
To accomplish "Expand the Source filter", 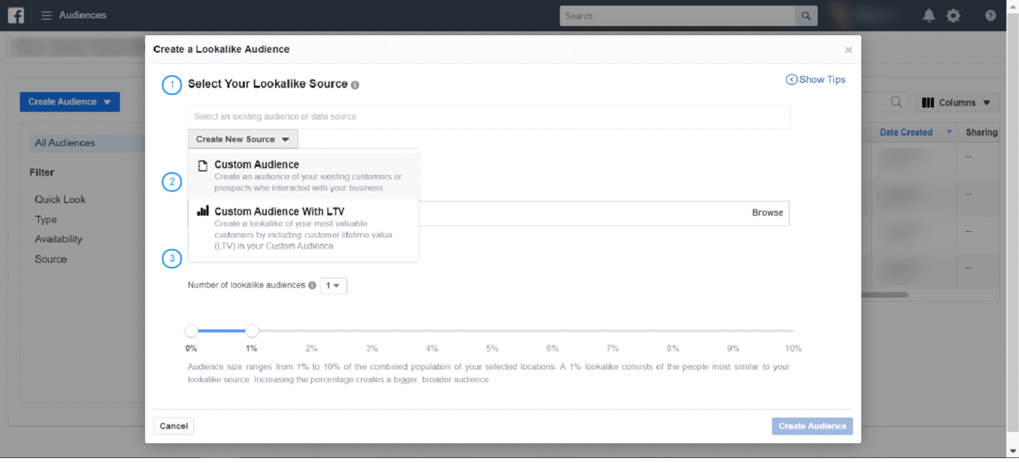I will 51,259.
